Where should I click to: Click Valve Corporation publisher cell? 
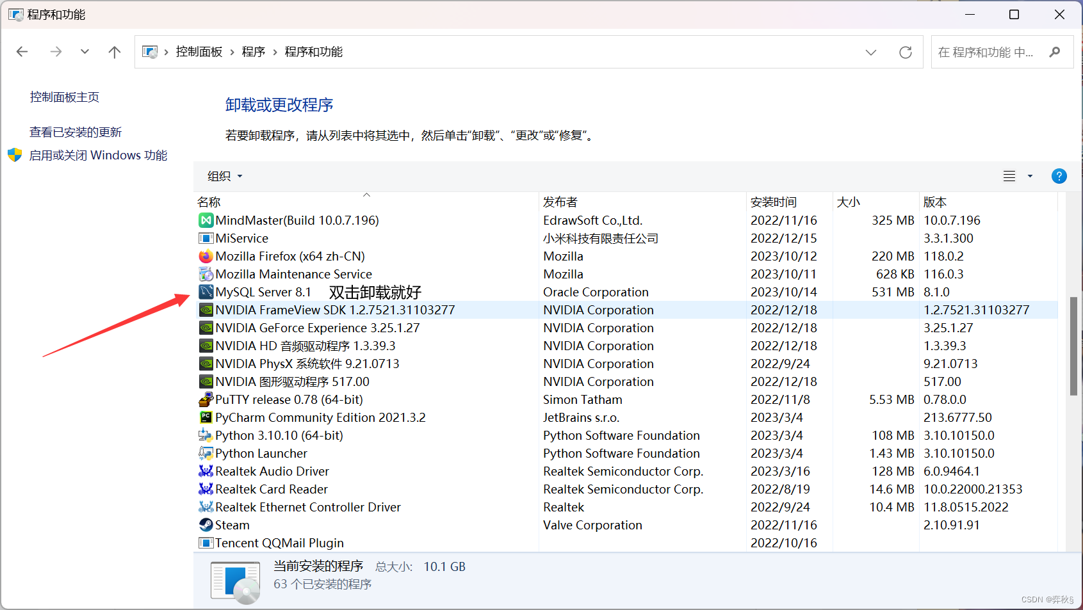(592, 526)
